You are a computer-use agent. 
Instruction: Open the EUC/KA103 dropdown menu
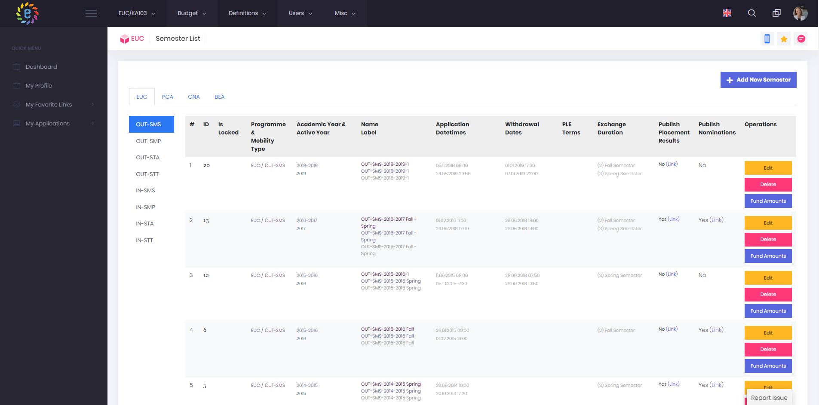(x=137, y=13)
